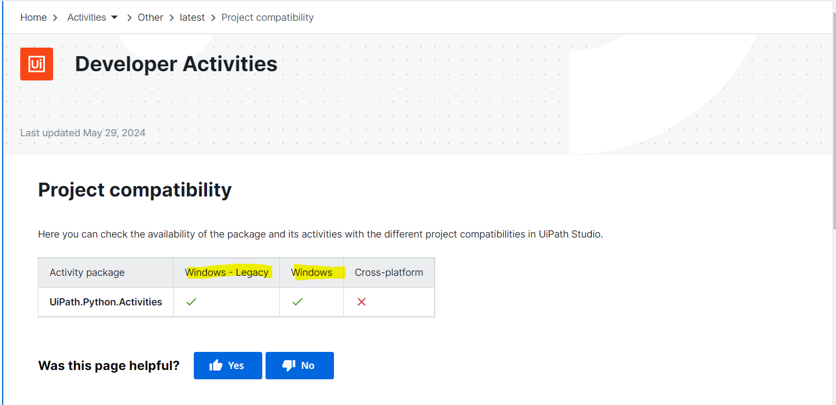The height and width of the screenshot is (405, 836).
Task: Click the orange UiPath logo icon
Action: [x=37, y=64]
